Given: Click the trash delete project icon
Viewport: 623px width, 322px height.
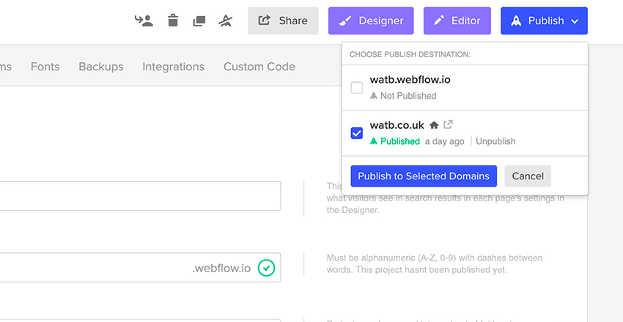Looking at the screenshot, I should (x=173, y=20).
